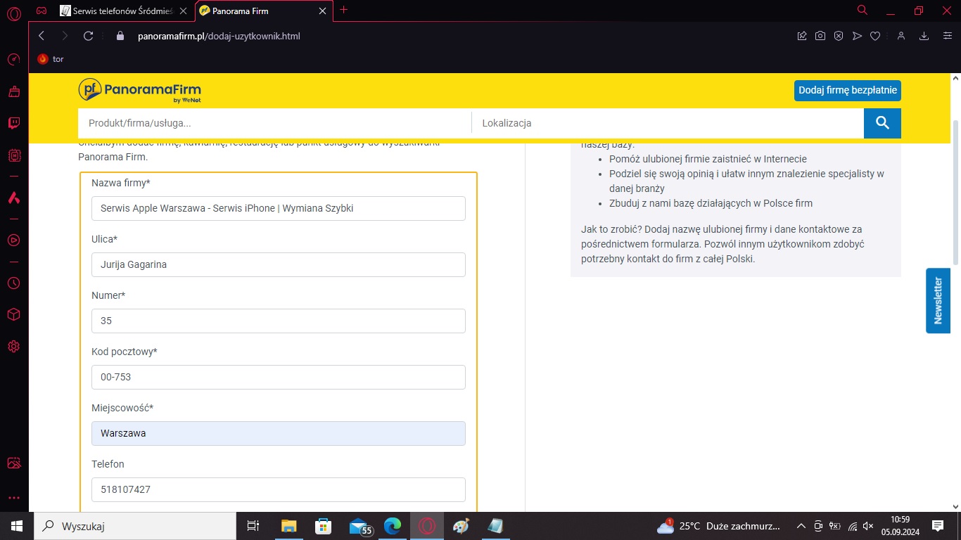Open GX Corner gamepad tab icon
961x540 pixels.
[x=42, y=11]
